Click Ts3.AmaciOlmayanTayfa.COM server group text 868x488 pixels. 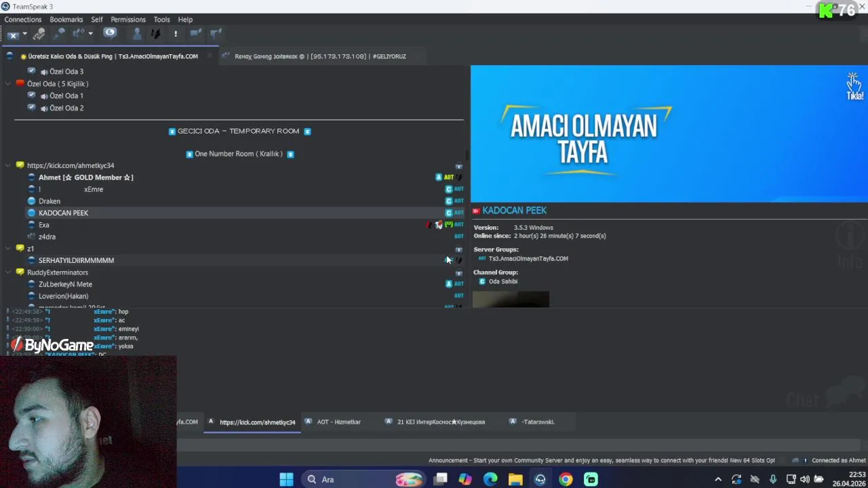(528, 259)
